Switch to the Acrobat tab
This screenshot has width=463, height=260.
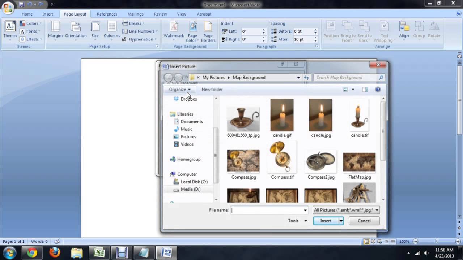pyautogui.click(x=204, y=14)
